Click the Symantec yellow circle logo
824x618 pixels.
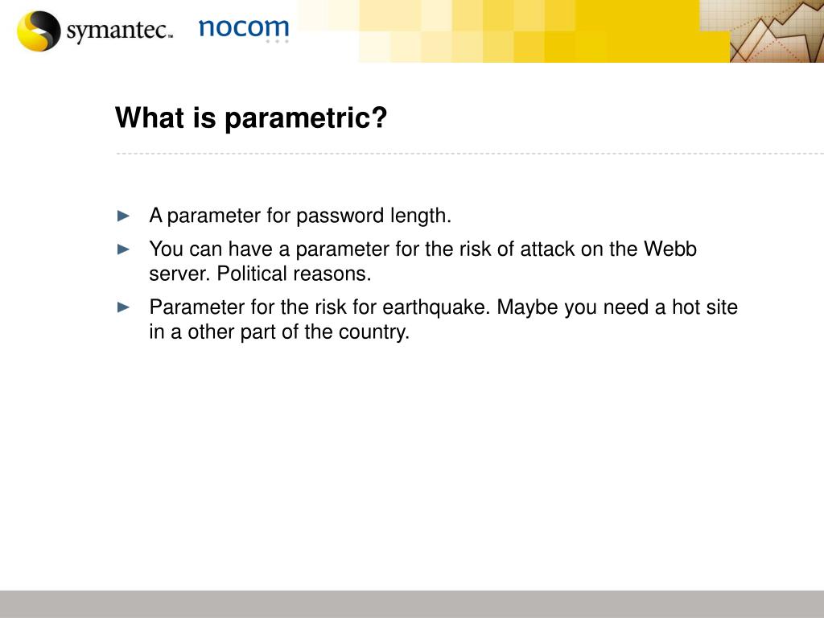point(39,31)
